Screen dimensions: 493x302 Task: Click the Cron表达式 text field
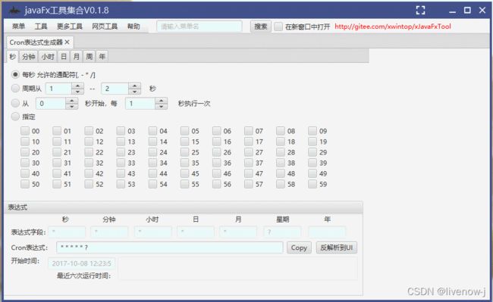[170, 248]
